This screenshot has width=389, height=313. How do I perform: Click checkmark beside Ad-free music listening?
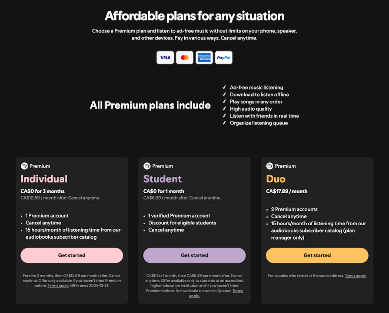(224, 87)
